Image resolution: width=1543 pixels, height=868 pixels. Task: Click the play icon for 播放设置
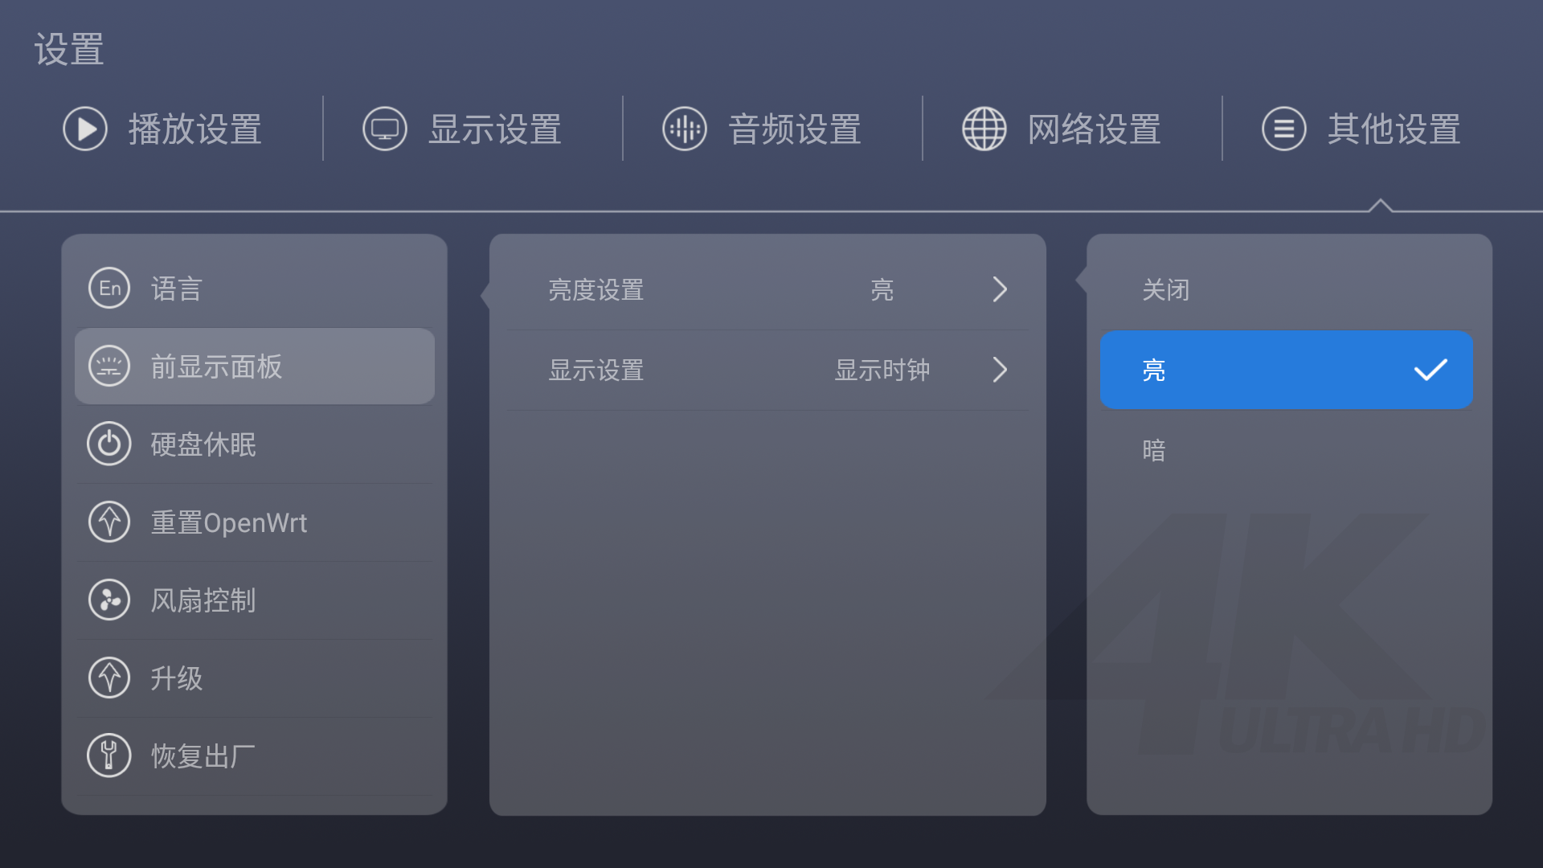pos(85,129)
